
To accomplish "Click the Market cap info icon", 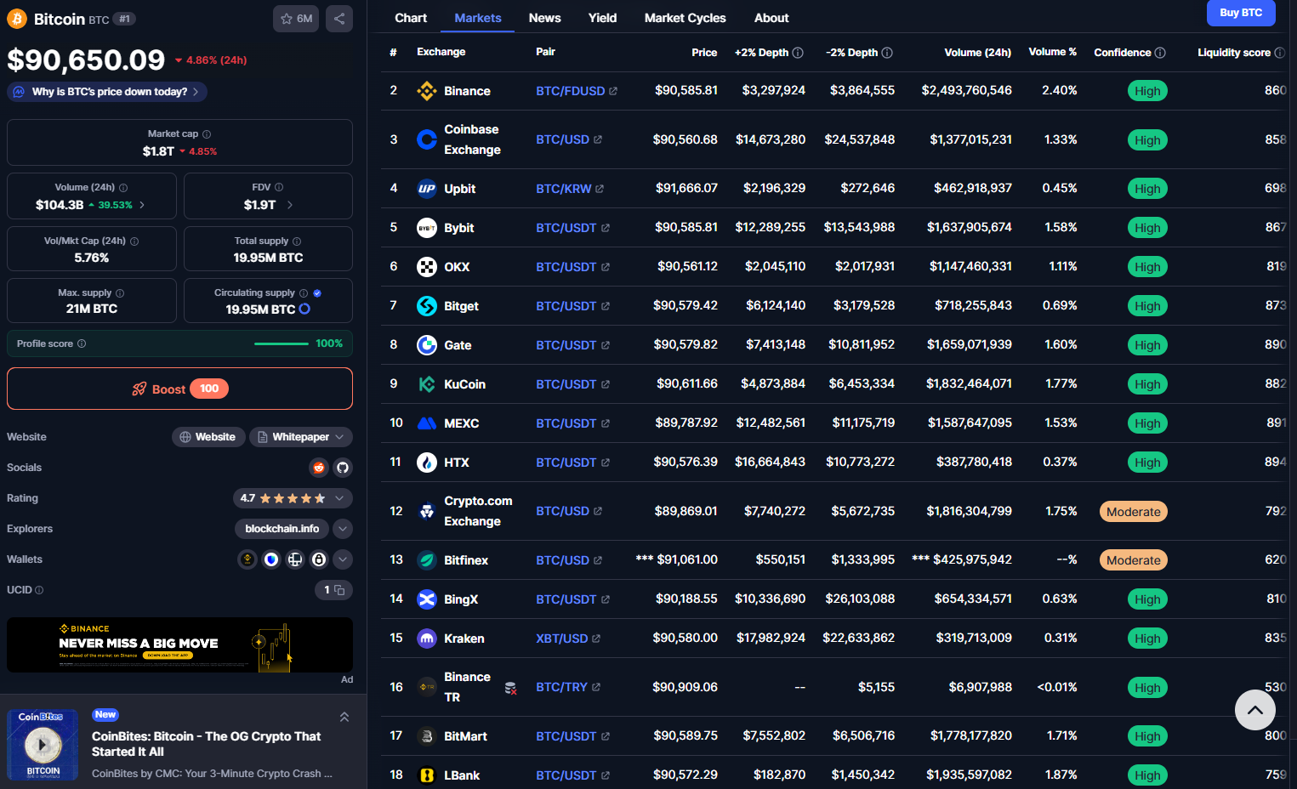I will click(x=207, y=134).
